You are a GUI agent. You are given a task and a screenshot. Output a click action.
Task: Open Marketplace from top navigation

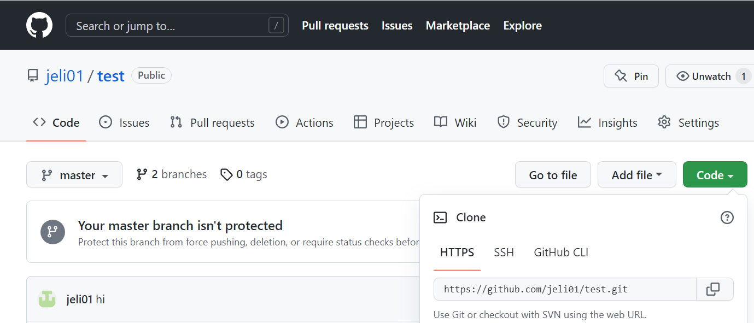[x=458, y=25]
